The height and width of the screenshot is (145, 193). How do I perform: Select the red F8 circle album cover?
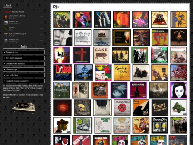tap(63, 108)
